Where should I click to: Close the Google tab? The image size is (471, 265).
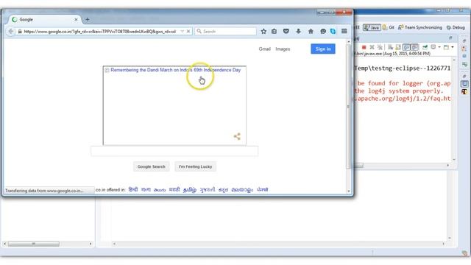76,20
